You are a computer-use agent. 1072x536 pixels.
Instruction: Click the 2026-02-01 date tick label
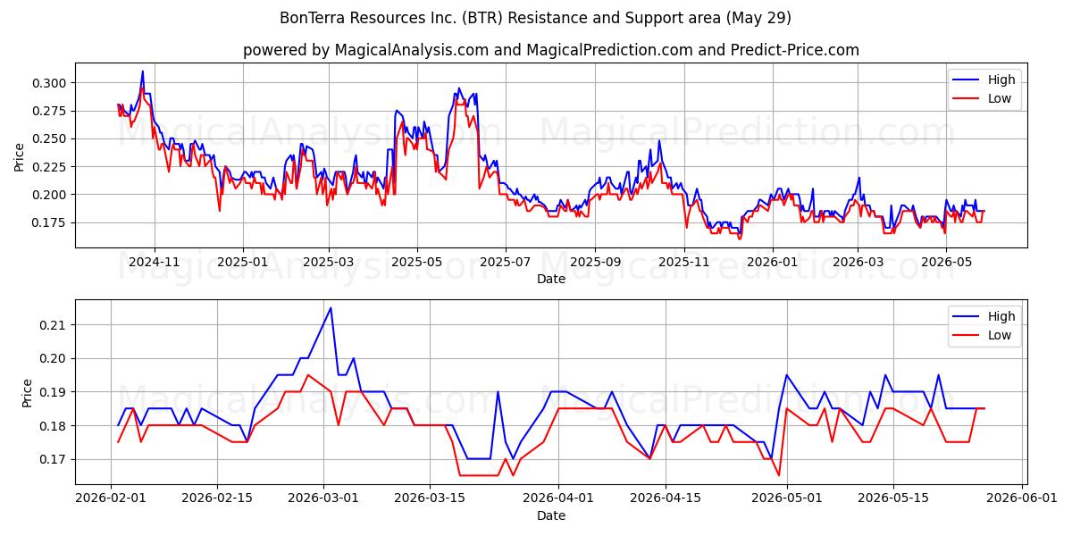[x=111, y=498]
